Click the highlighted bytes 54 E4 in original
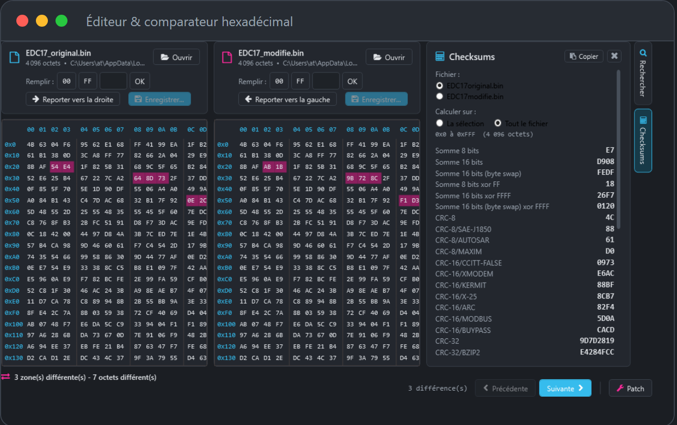Viewport: 677px width, 425px height. (61, 167)
